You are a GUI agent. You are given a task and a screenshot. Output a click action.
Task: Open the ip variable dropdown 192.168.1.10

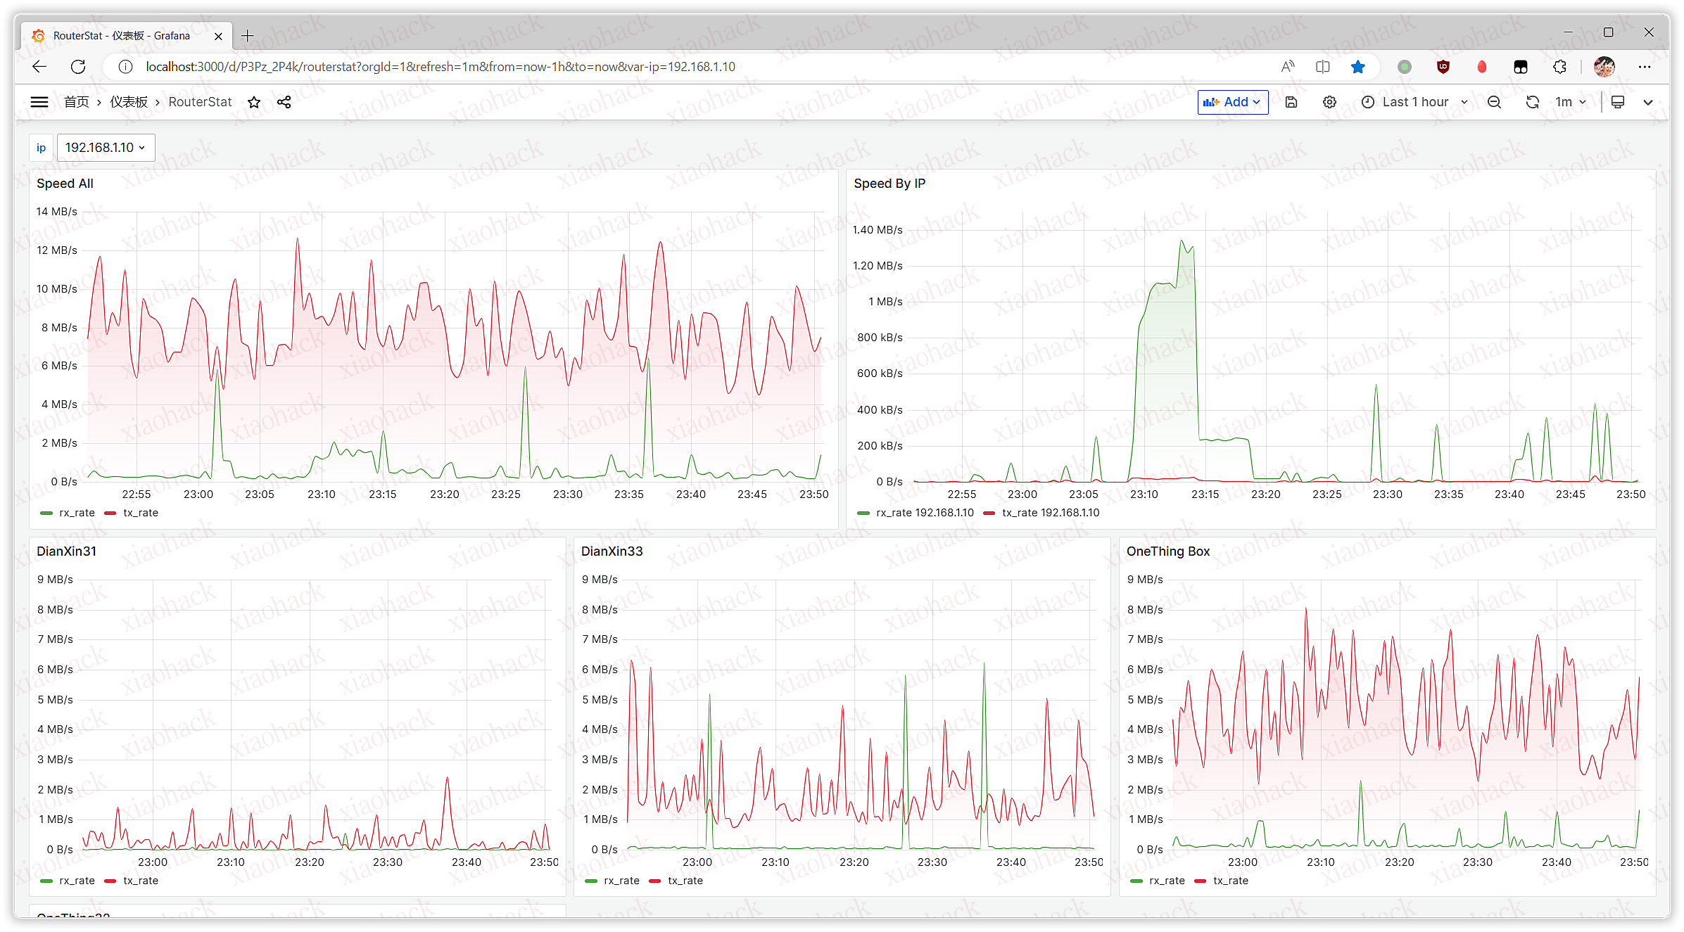pos(106,148)
